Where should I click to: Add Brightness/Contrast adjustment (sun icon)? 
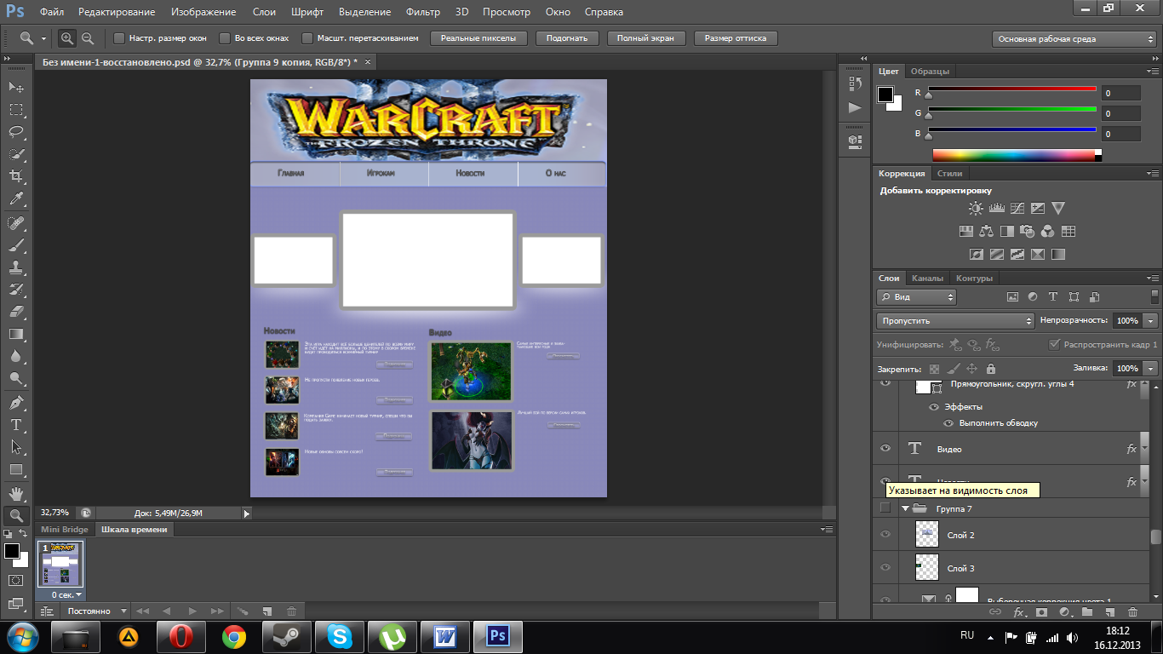tap(976, 208)
